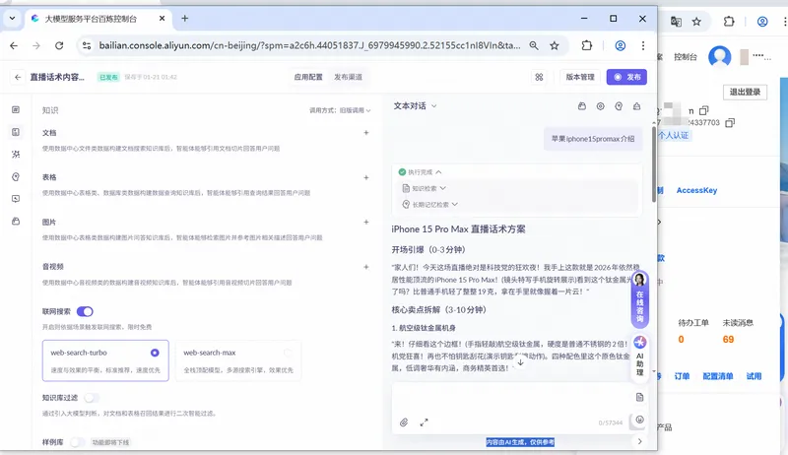Open the tab search dropdown arrow in Chrome
This screenshot has width=788, height=455.
(12, 19)
